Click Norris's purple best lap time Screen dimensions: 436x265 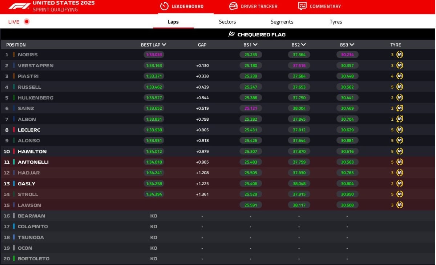tap(154, 55)
